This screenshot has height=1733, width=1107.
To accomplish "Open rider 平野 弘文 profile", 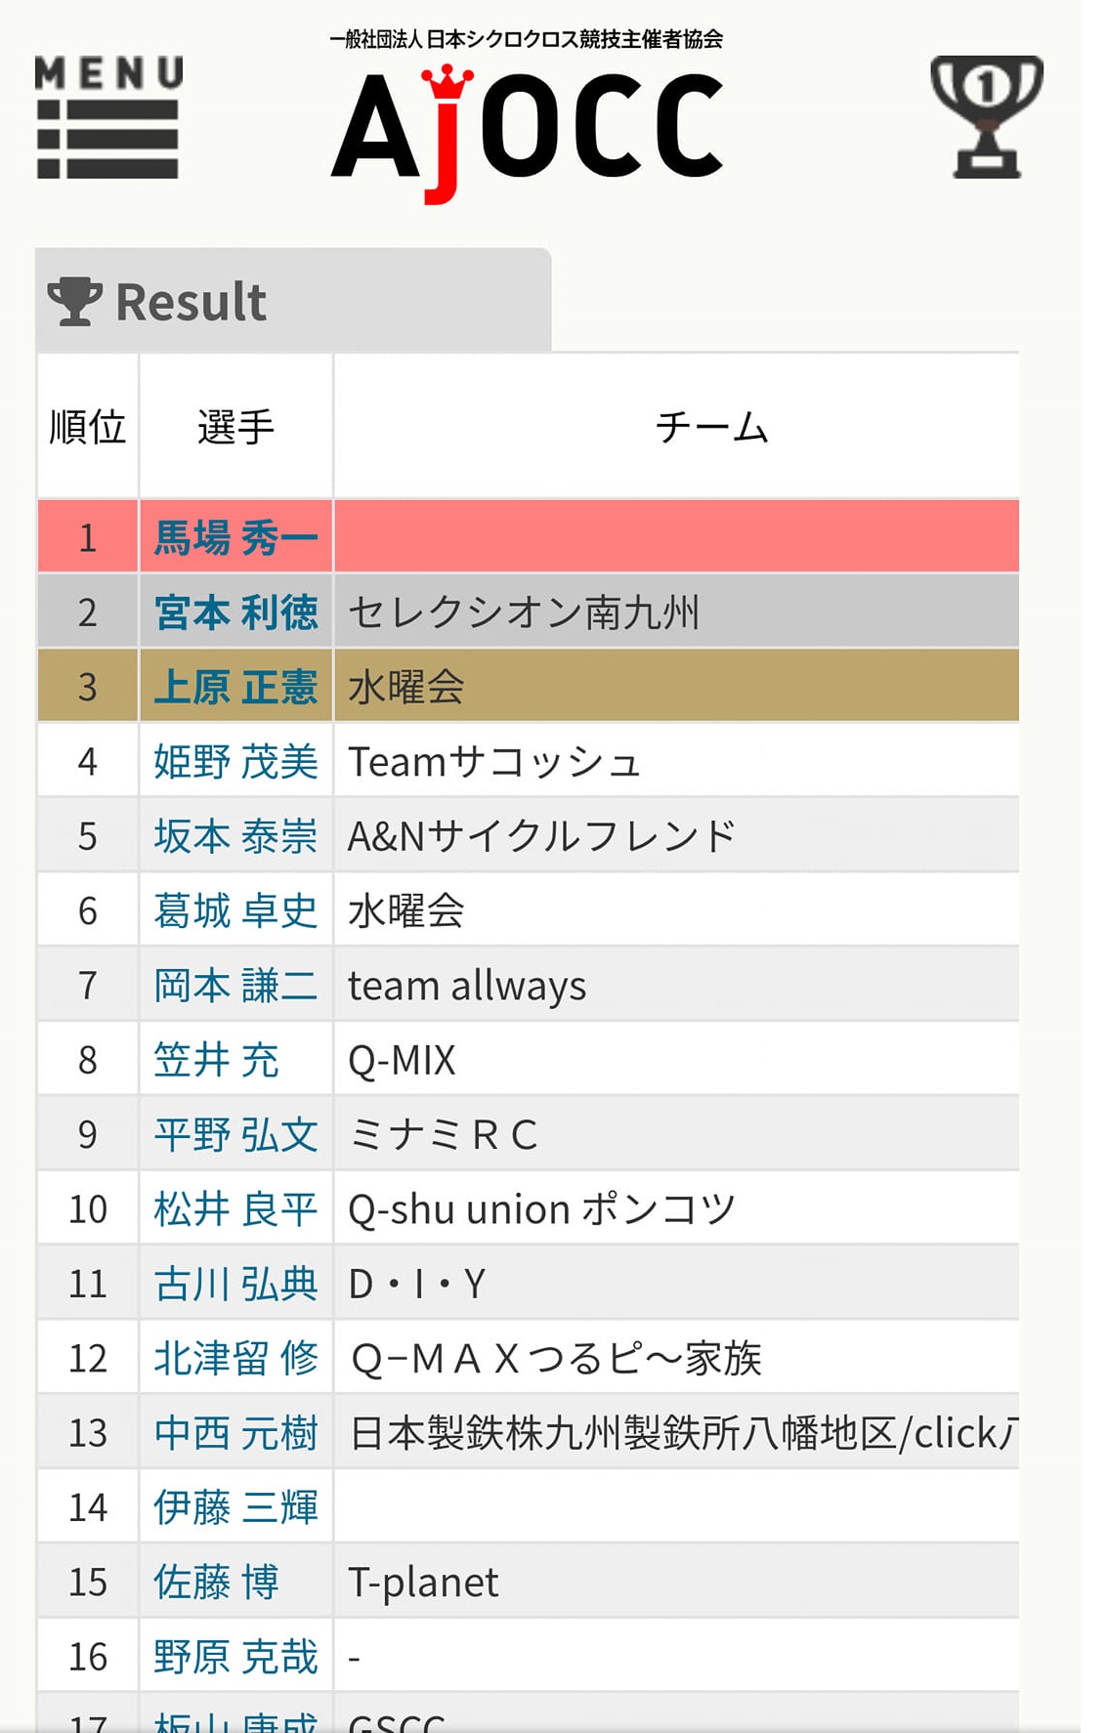I will (235, 1134).
